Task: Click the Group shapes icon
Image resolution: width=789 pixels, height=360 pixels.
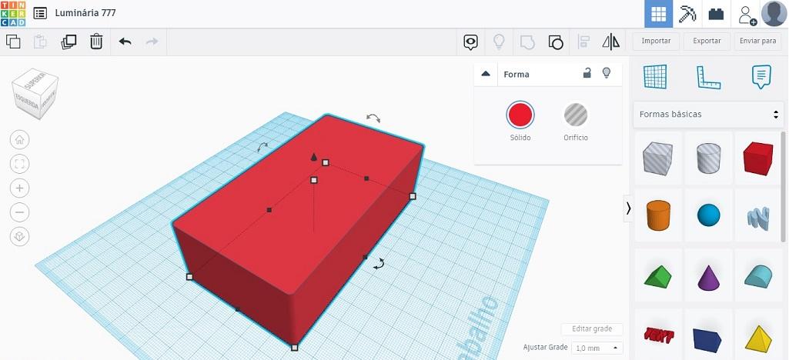Action: [x=527, y=42]
